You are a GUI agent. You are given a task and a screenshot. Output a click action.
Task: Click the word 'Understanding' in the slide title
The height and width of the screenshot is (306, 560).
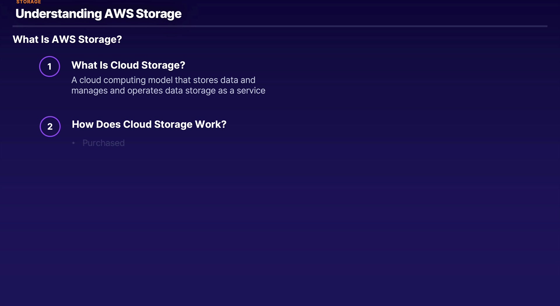(x=59, y=14)
